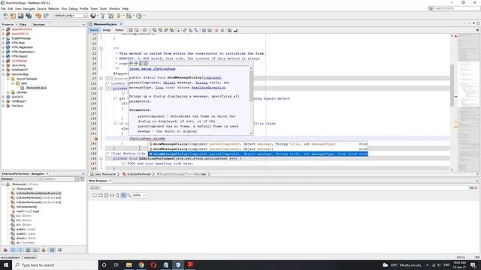The image size is (481, 270).
Task: Follow the javax.swing.JOptionPane link in Javadoc popup
Action: pos(152,69)
